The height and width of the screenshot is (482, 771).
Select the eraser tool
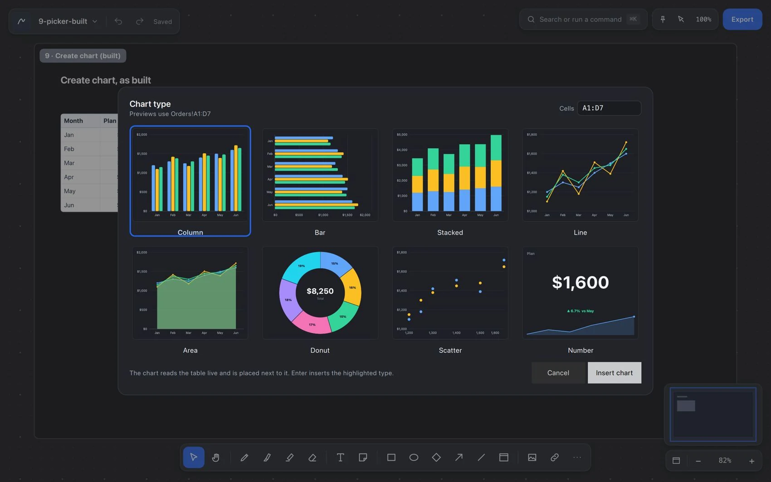[312, 457]
